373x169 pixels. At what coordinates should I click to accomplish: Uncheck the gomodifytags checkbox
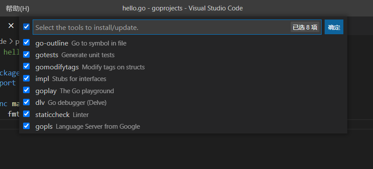27,66
